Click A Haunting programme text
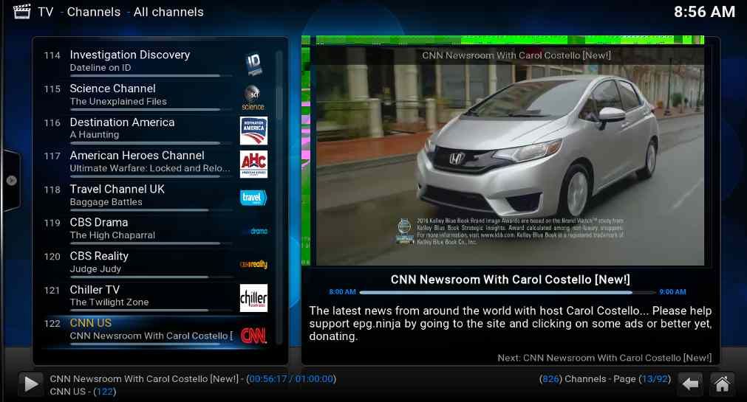 [x=95, y=135]
